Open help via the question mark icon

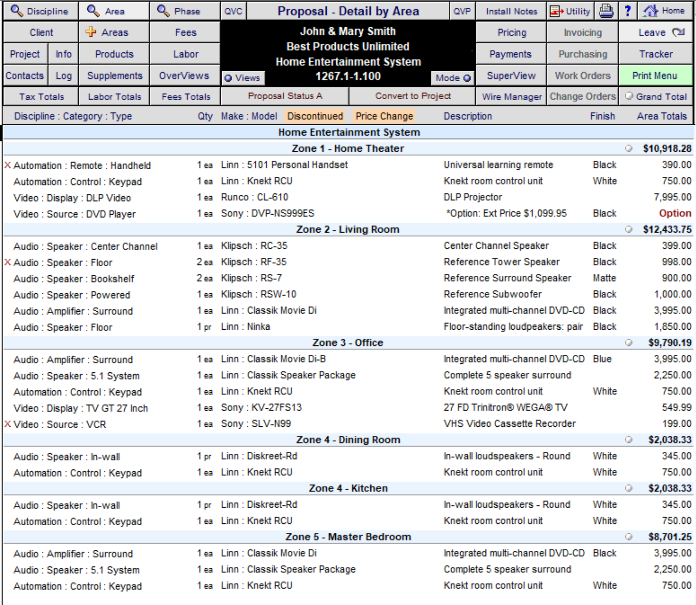click(x=628, y=11)
